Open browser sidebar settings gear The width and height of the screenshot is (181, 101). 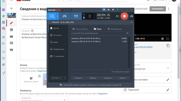pyautogui.click(x=3, y=65)
